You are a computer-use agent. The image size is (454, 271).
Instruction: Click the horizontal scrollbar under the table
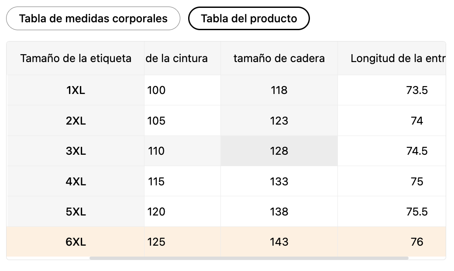249,258
